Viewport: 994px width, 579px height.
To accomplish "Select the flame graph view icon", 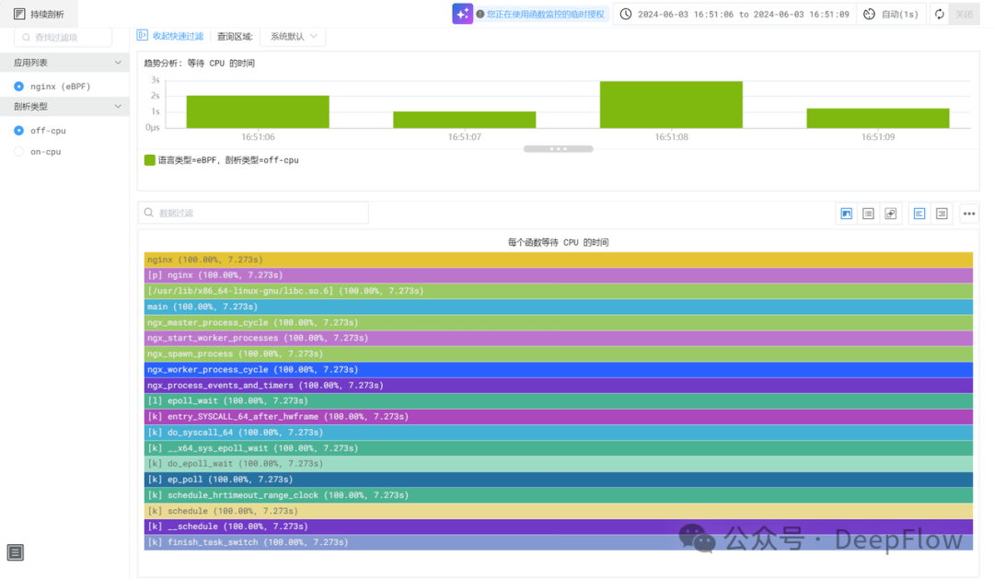I will (847, 214).
